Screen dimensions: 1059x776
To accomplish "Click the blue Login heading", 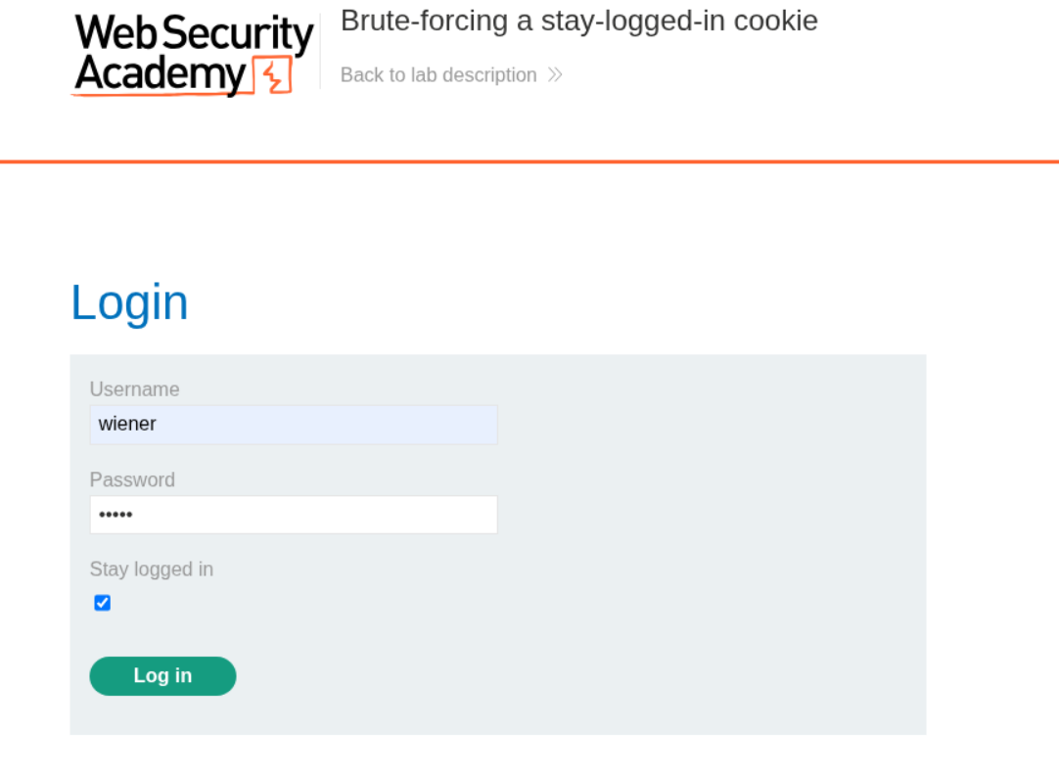I will pos(129,301).
